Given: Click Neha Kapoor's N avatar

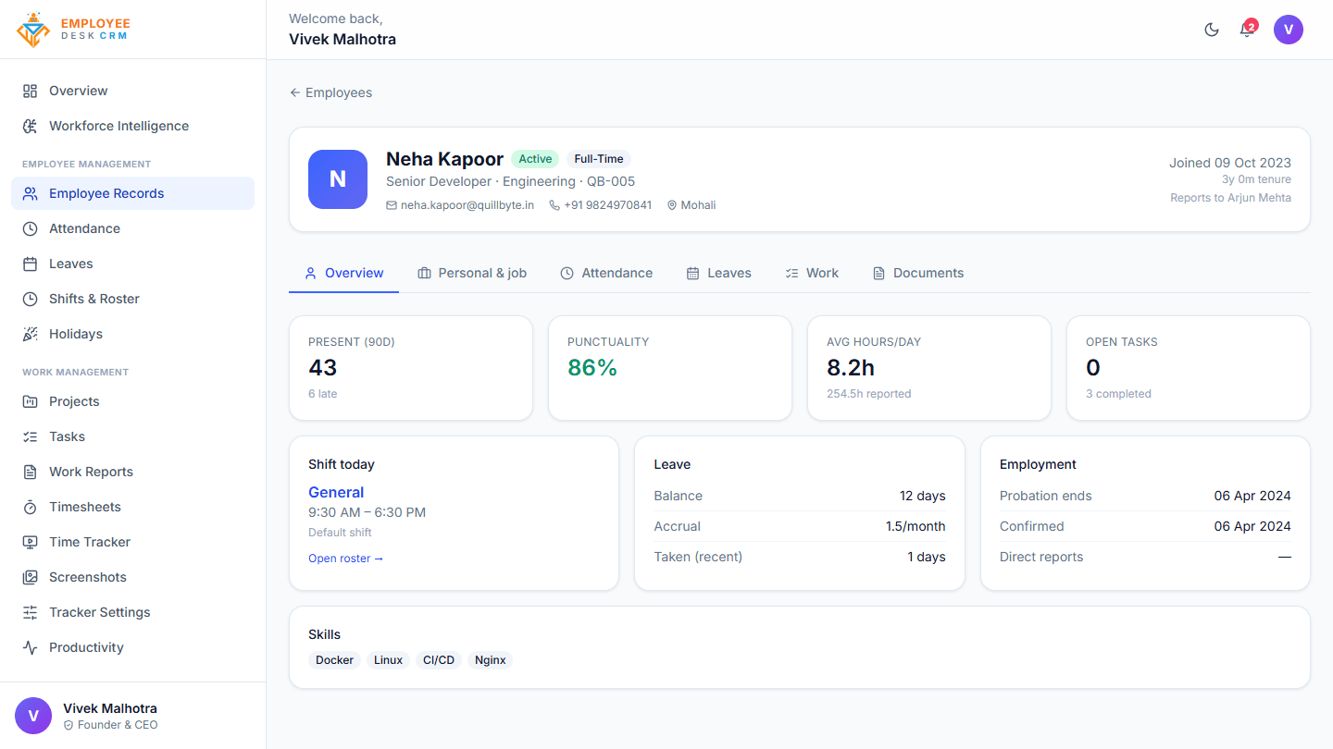Looking at the screenshot, I should click(338, 179).
